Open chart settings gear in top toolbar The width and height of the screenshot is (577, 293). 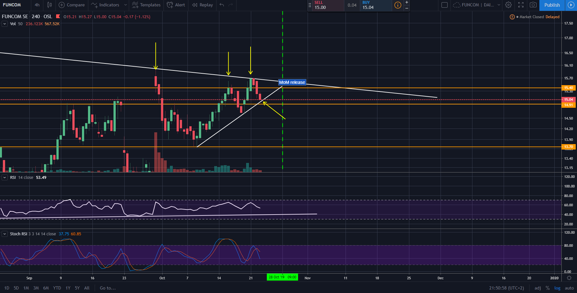point(508,5)
